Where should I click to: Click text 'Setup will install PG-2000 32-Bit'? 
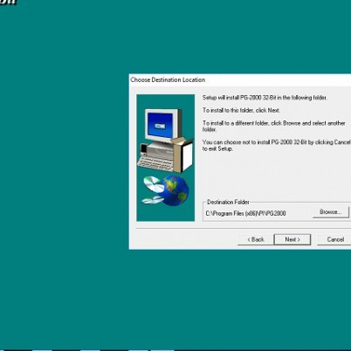coord(239,98)
